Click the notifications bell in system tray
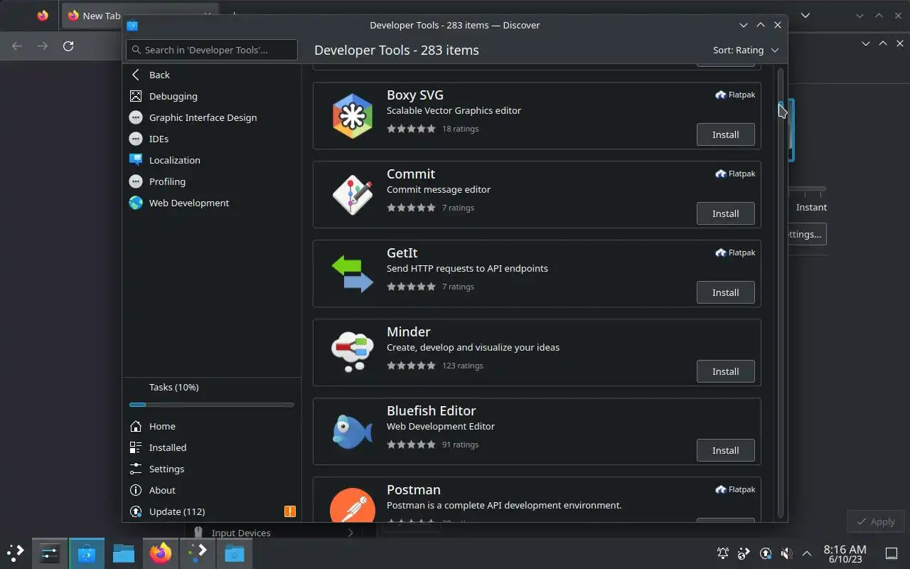 (x=723, y=553)
